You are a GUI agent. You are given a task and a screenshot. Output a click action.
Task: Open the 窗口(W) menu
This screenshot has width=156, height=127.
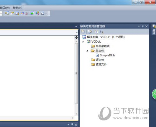[x=5, y=8]
